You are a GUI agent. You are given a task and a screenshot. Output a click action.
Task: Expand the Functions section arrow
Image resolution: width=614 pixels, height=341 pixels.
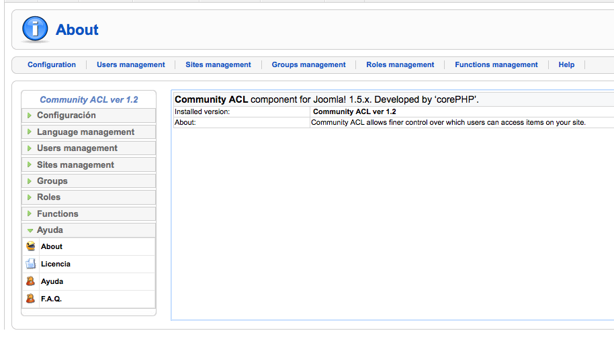click(x=30, y=213)
